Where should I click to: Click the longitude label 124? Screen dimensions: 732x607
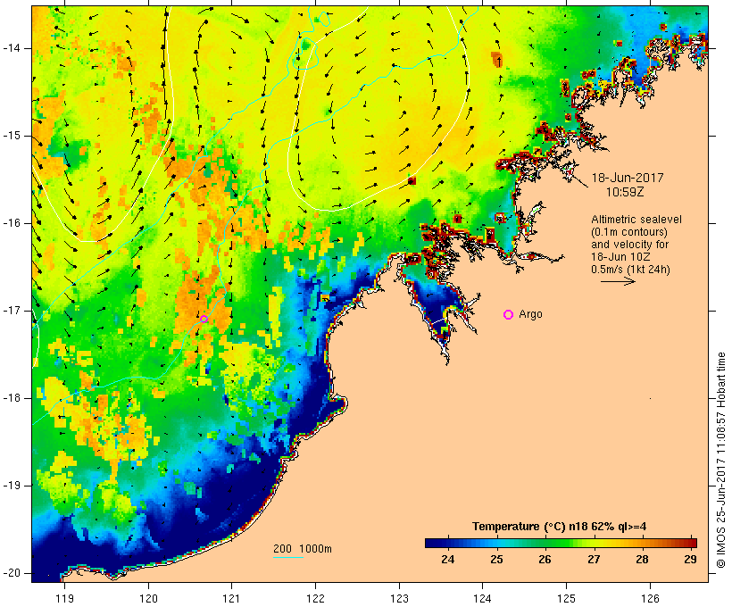pos(482,599)
